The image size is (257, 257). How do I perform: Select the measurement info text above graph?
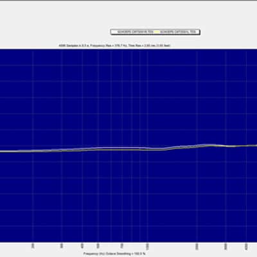(x=114, y=46)
